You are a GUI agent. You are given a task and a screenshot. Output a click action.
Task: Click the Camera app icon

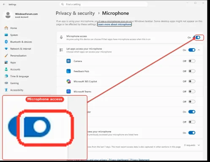pos(68,61)
